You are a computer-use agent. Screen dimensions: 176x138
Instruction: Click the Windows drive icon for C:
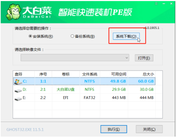(18, 82)
